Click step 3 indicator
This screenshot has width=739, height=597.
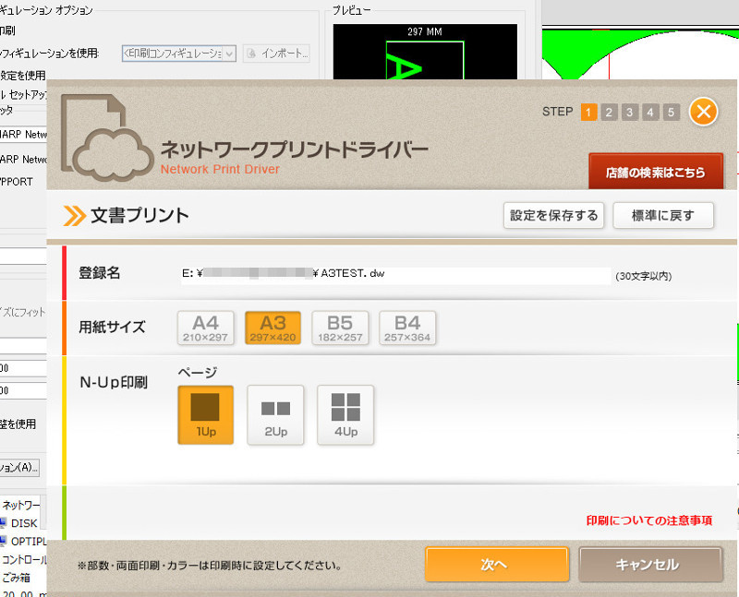click(630, 113)
